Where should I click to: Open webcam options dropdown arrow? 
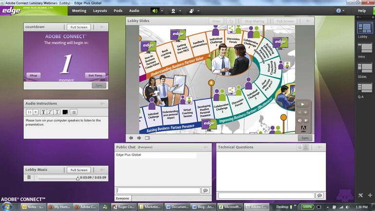coord(180,11)
